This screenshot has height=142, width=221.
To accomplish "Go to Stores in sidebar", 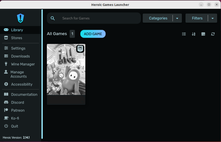I will 20,38.
